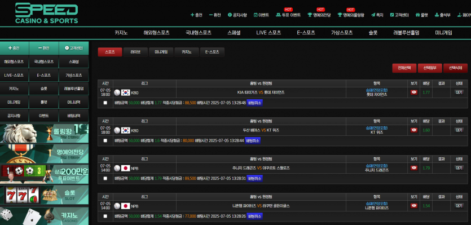Image resolution: width=471 pixels, height=225 pixels.
Task: Click the Speed Casino & Sports logo
Action: tap(47, 13)
